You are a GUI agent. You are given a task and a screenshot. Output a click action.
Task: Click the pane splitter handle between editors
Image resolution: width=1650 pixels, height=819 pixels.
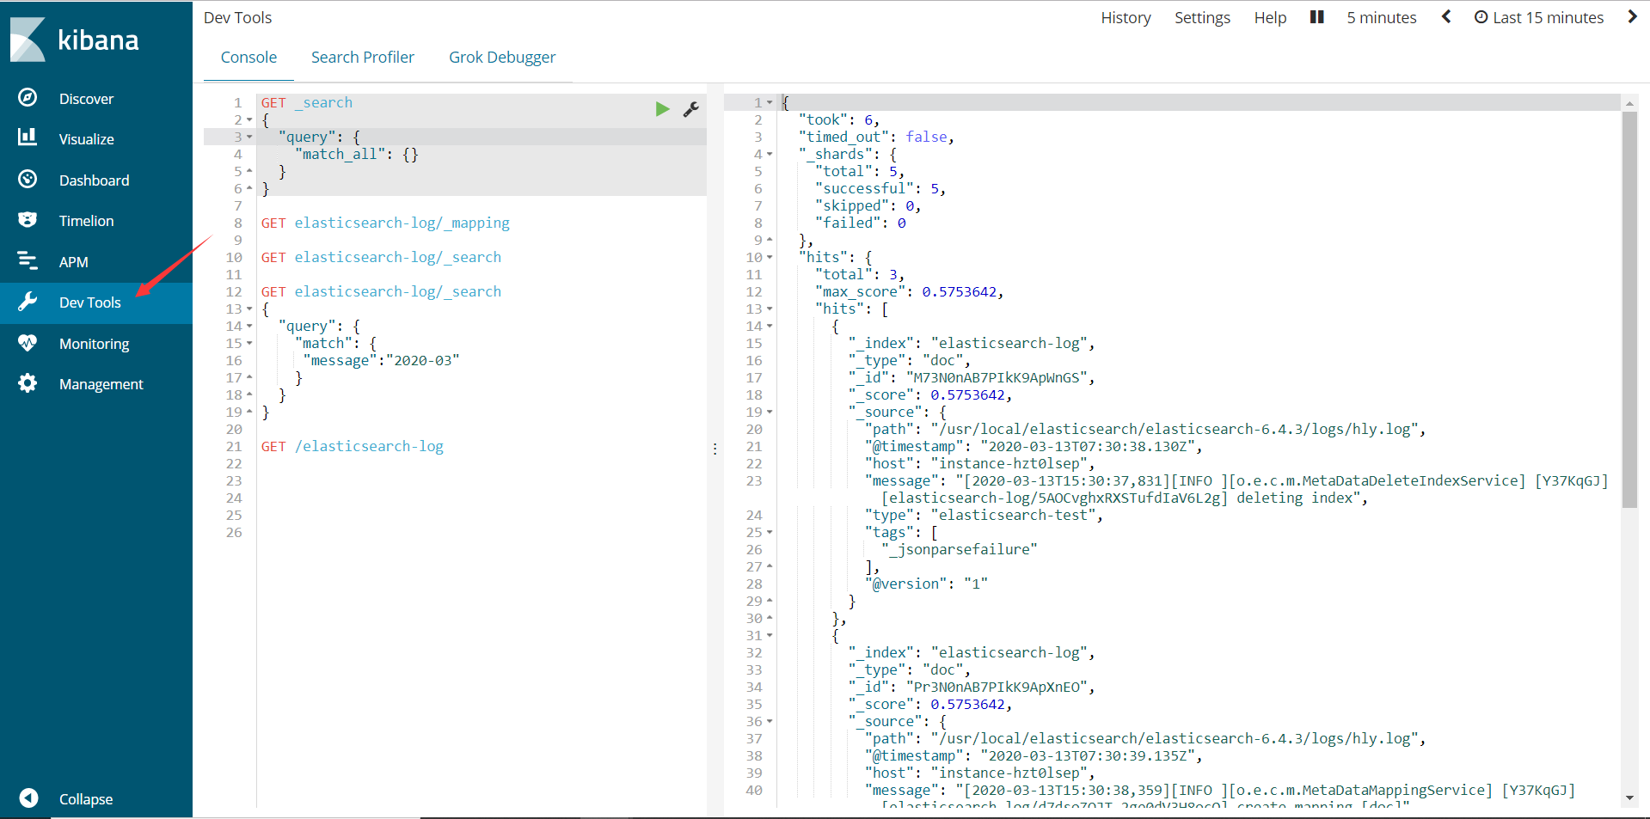pyautogui.click(x=715, y=449)
